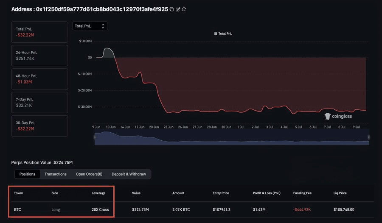Open the Open Orders(0) tab

click(89, 174)
